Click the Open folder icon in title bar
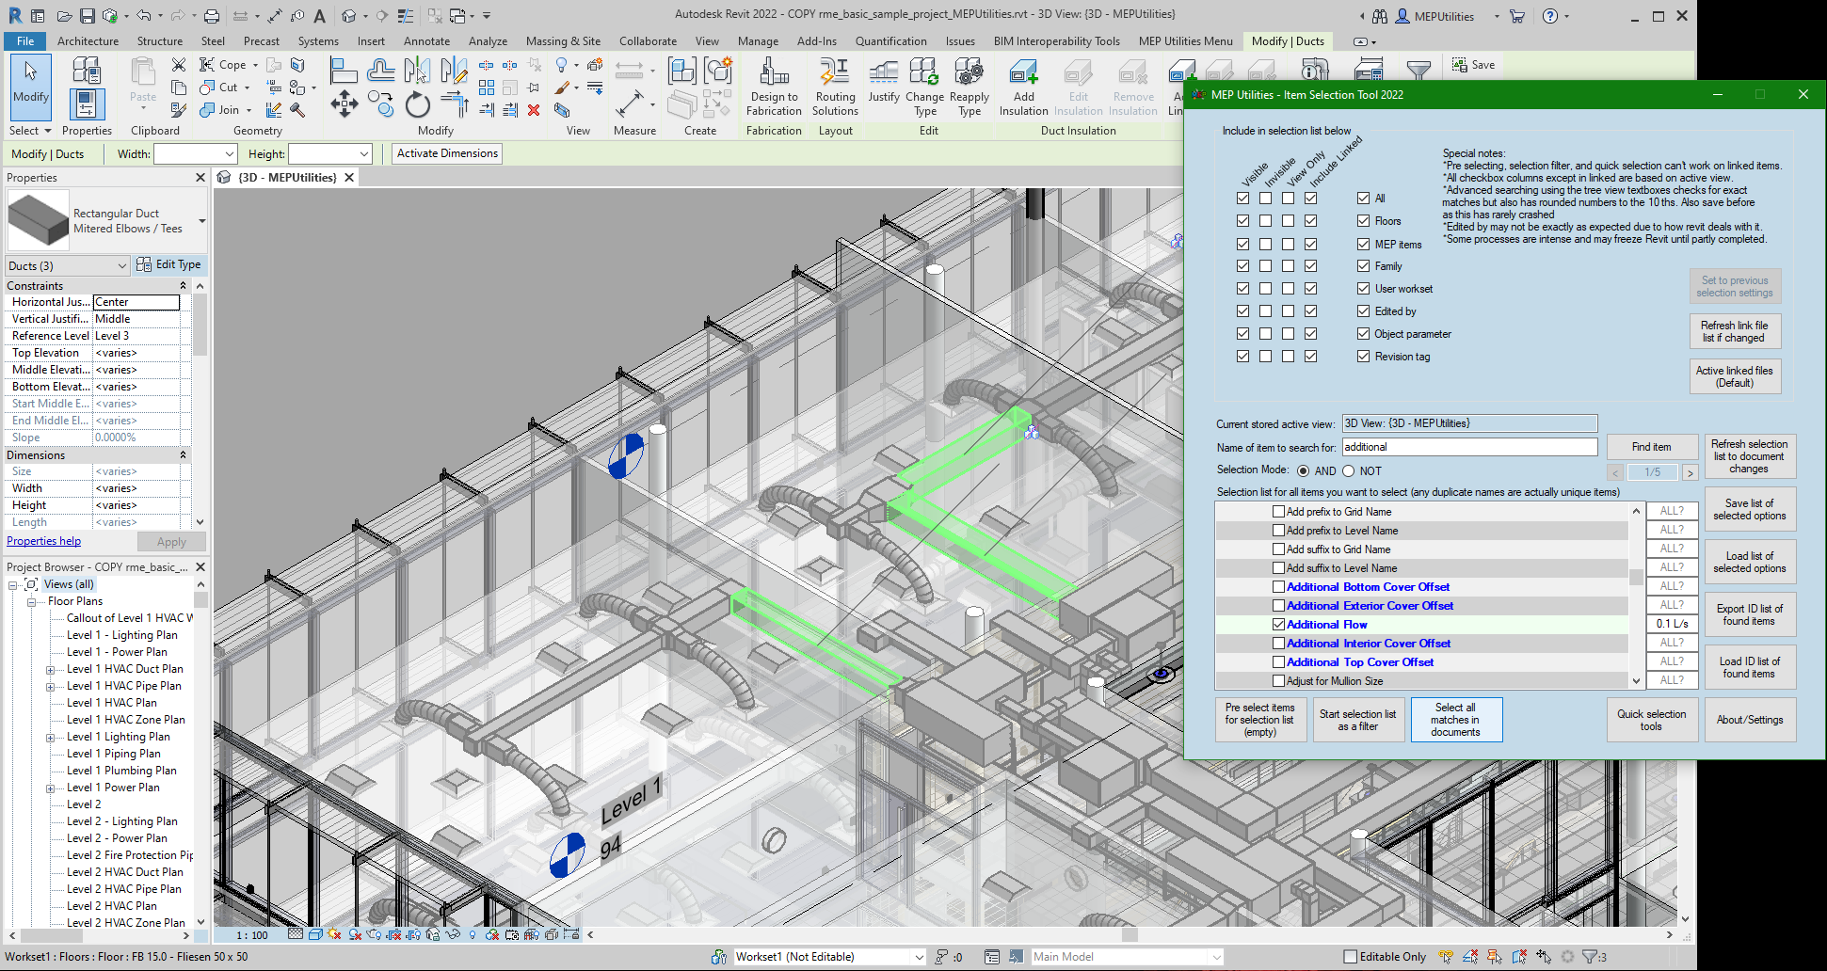Screen dimensions: 1827x971 (64, 16)
